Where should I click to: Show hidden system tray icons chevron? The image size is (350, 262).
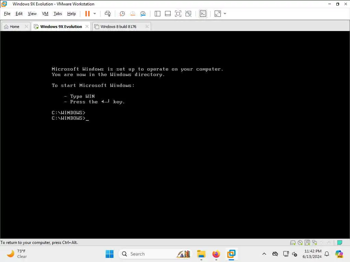(x=264, y=254)
